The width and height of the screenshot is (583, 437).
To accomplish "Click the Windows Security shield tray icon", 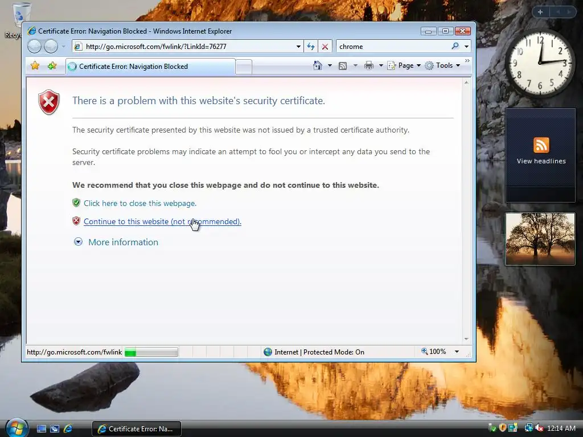I will pyautogui.click(x=503, y=428).
